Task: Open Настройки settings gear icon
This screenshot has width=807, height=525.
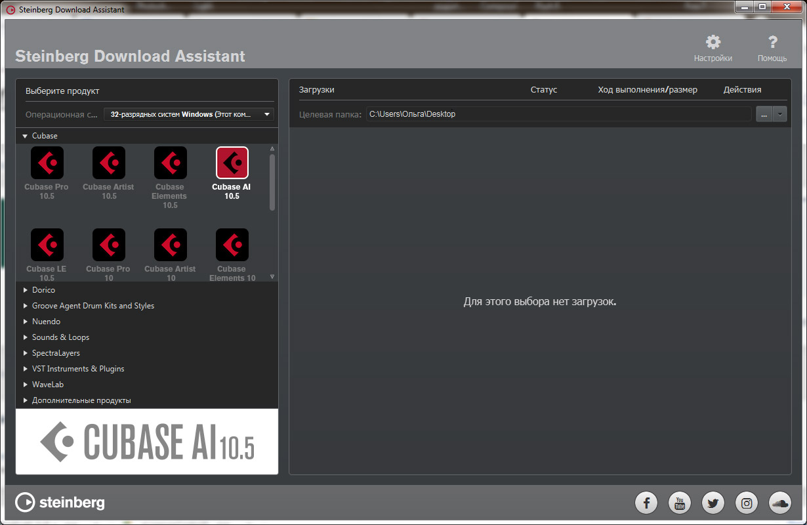Action: [x=713, y=43]
